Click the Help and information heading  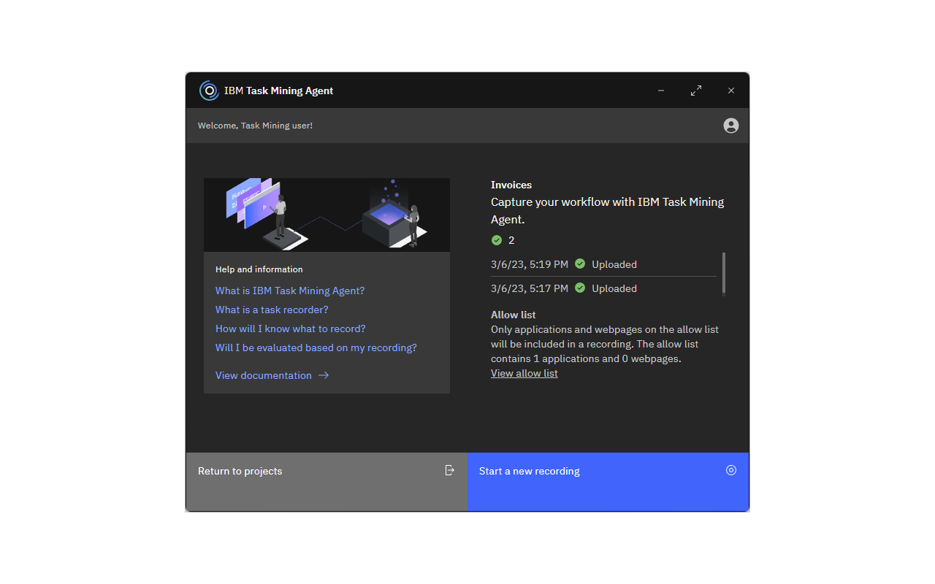pos(259,269)
